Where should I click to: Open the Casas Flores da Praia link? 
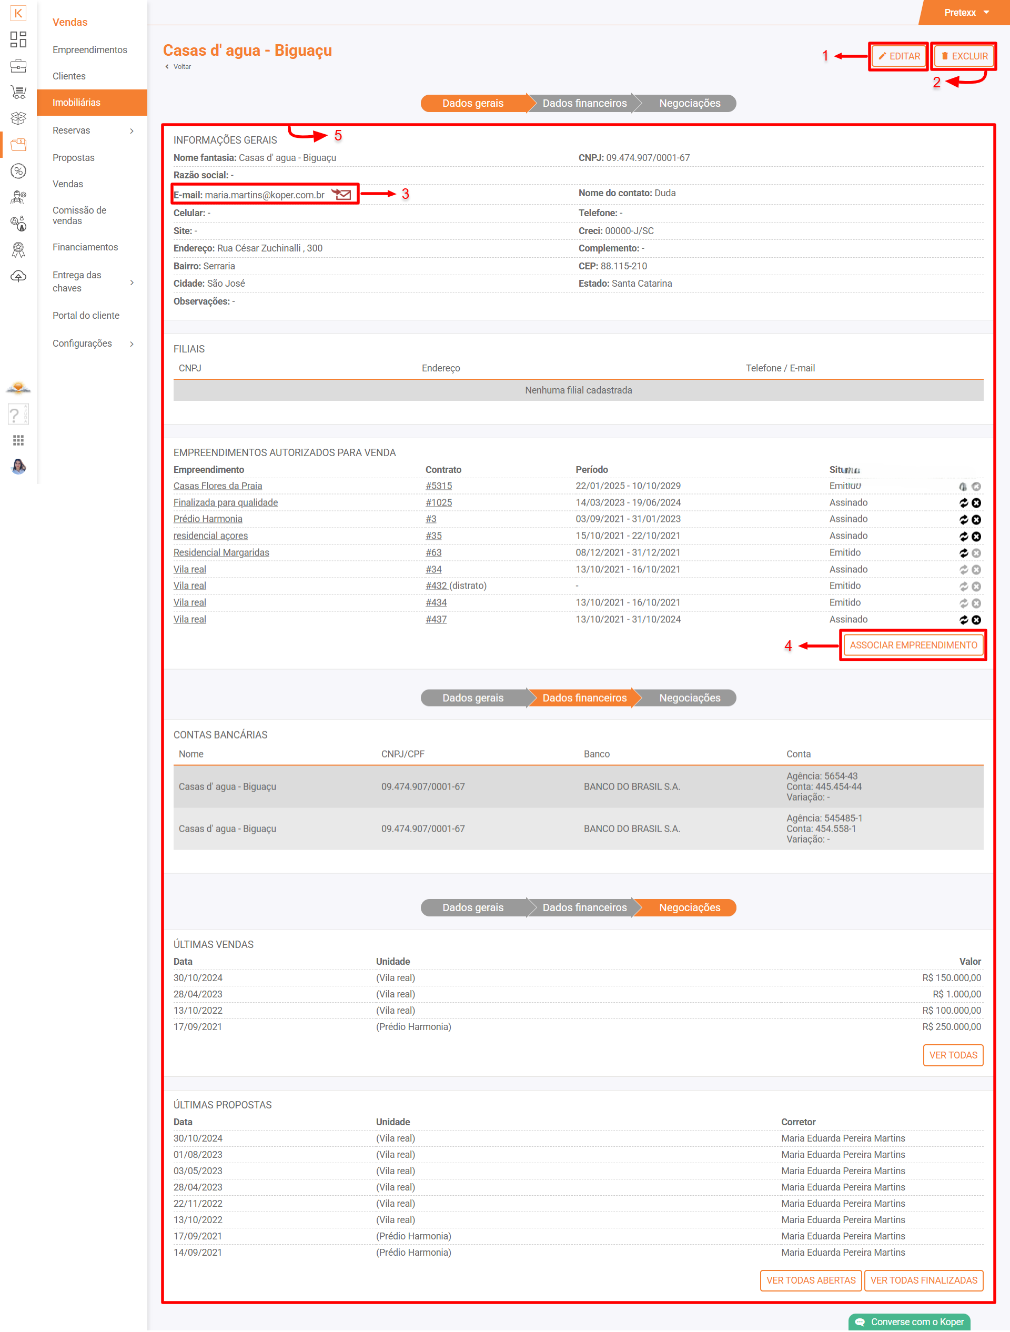[217, 486]
